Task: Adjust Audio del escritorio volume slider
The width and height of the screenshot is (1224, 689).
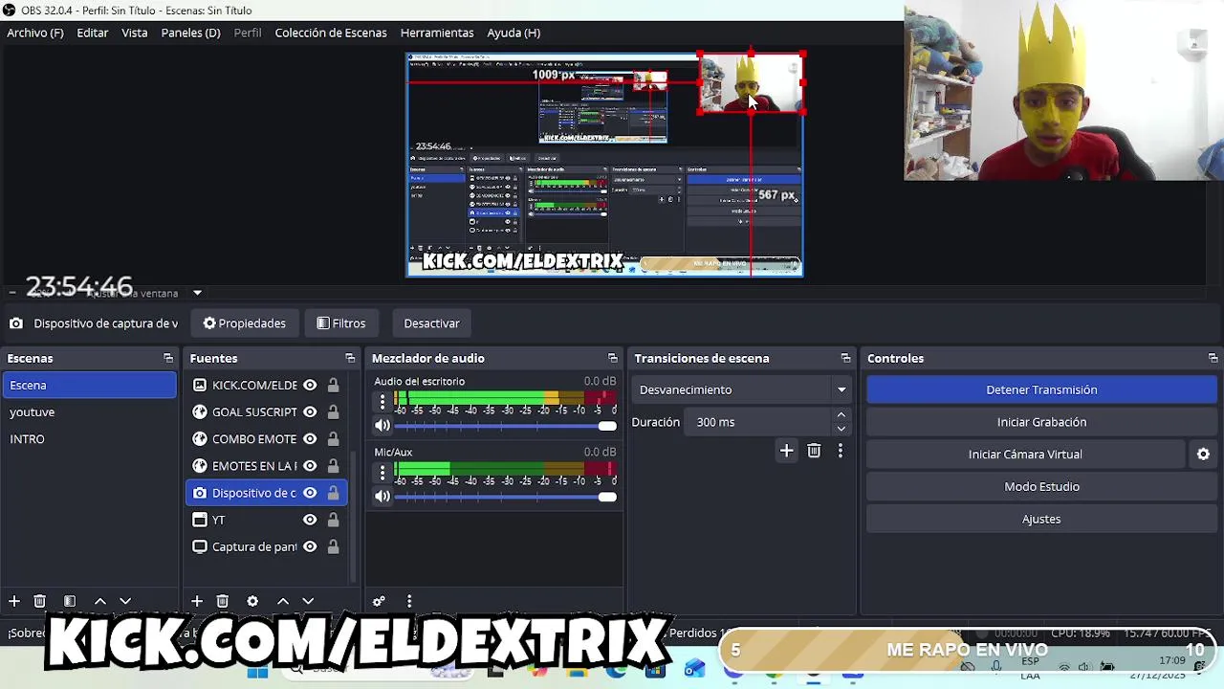Action: [x=506, y=426]
